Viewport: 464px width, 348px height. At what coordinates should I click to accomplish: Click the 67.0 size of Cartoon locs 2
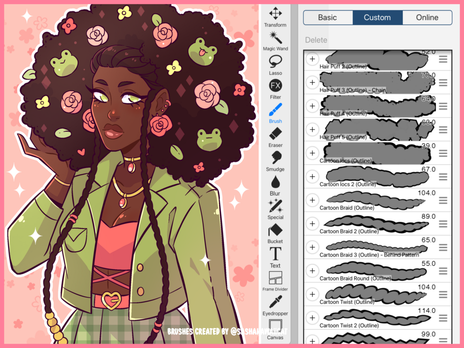428,169
